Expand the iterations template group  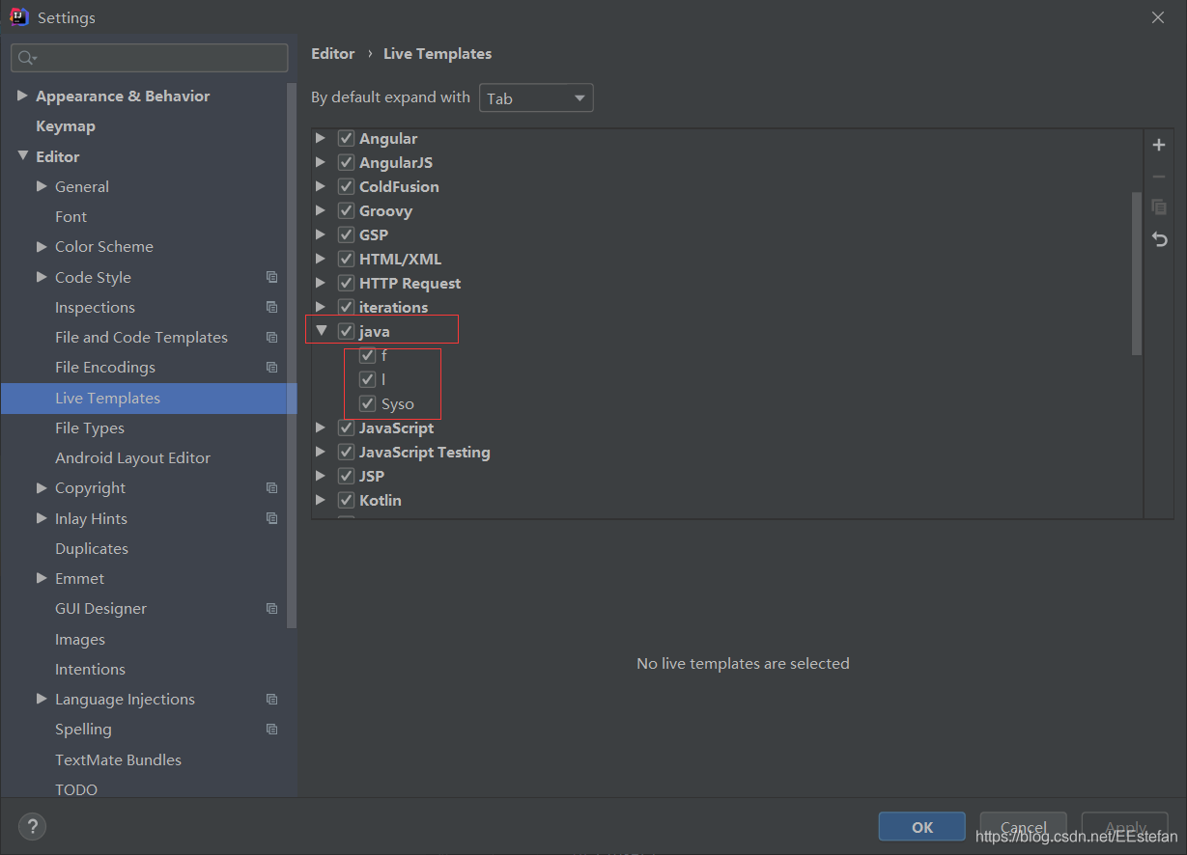coord(321,307)
